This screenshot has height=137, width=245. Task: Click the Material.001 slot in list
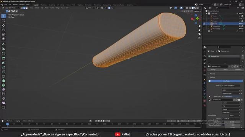pyautogui.click(x=224, y=56)
